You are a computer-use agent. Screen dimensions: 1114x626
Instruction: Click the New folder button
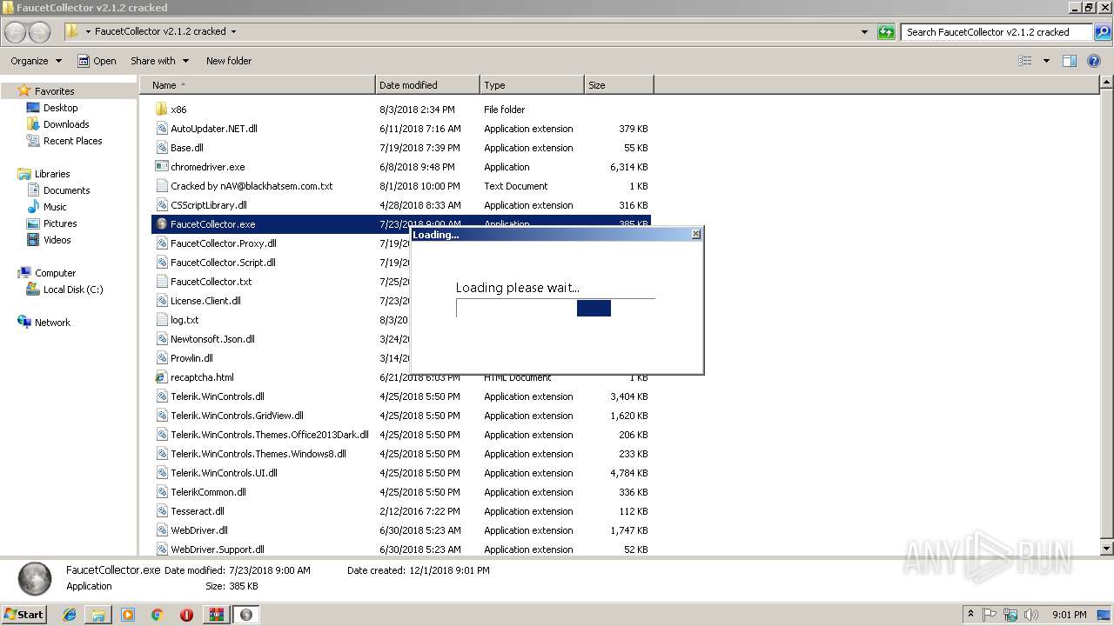tap(229, 61)
